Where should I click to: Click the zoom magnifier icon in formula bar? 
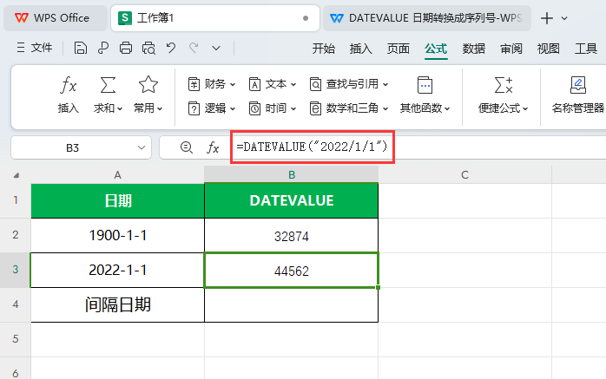187,147
